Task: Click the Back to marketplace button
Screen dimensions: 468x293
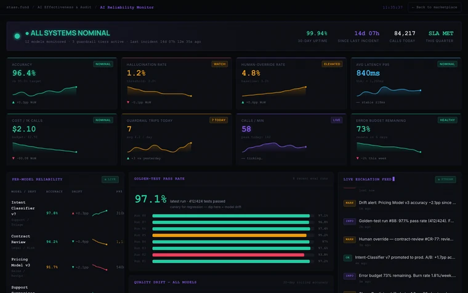Action: (434, 7)
